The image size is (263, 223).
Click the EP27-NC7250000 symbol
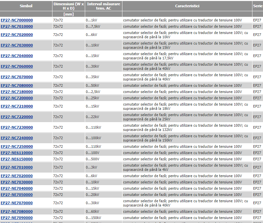click(17, 146)
